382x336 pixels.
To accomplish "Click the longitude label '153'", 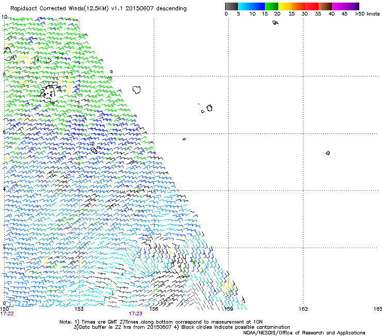I will pyautogui.click(x=79, y=309).
